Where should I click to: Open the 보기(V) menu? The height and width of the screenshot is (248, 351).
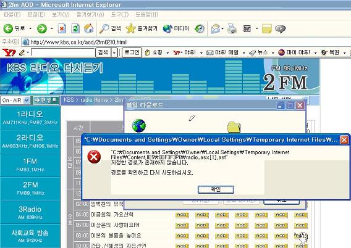point(61,15)
